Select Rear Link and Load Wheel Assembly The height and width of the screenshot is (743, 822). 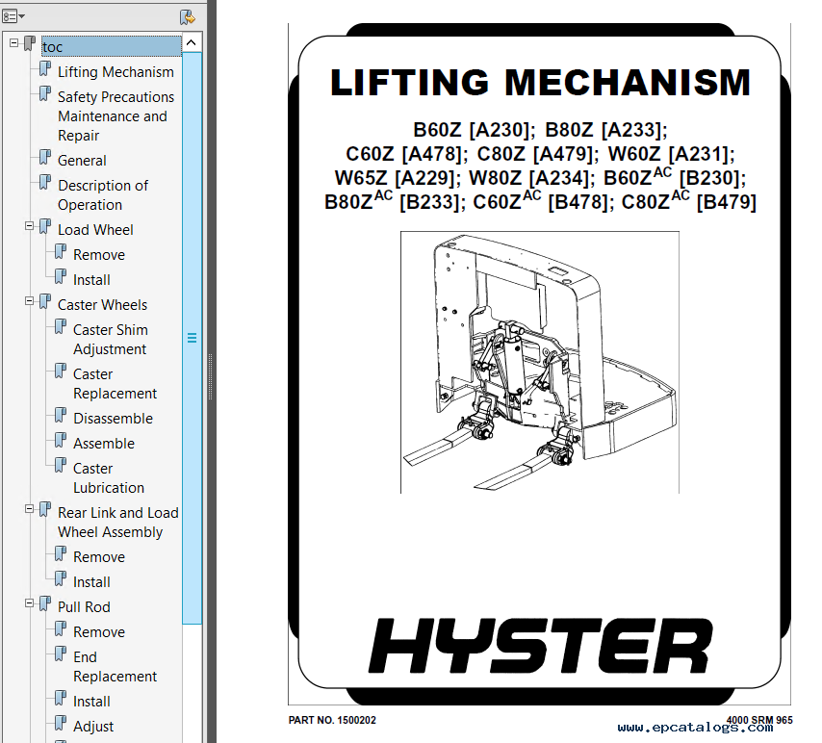tap(118, 523)
